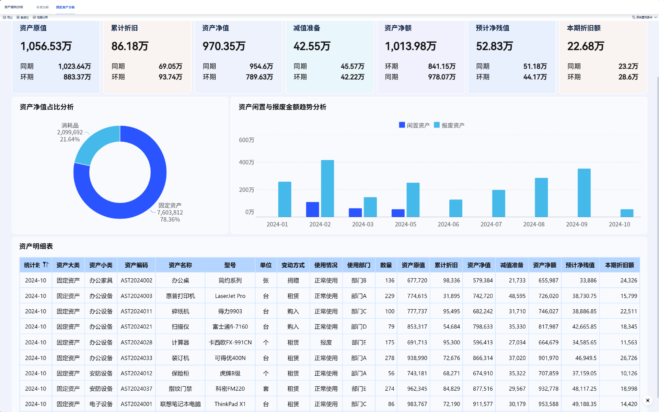Click the 资产原值 column header
The height and width of the screenshot is (412, 659).
point(413,265)
